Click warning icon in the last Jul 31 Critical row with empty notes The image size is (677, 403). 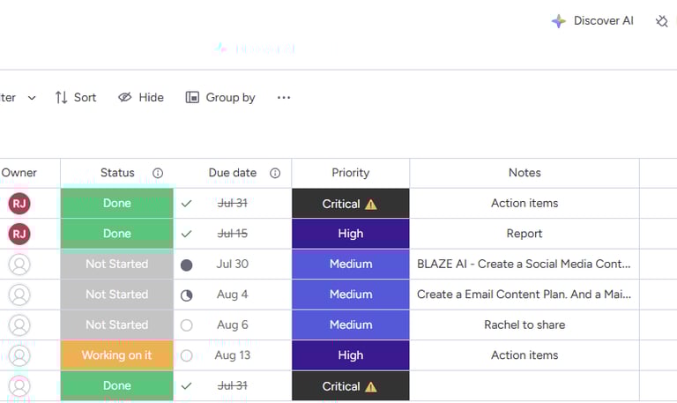(371, 386)
